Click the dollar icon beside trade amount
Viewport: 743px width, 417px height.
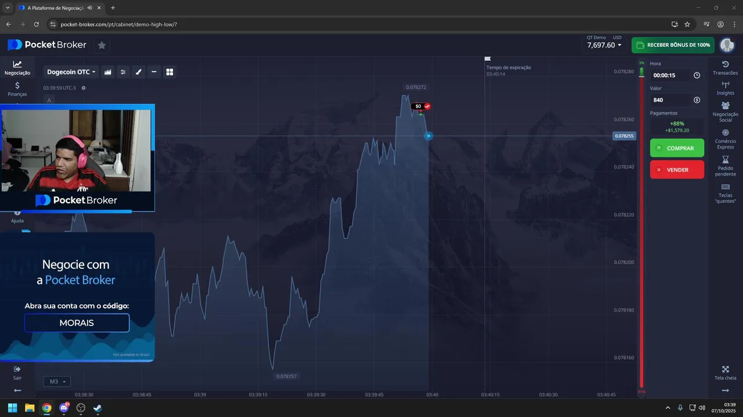[697, 100]
